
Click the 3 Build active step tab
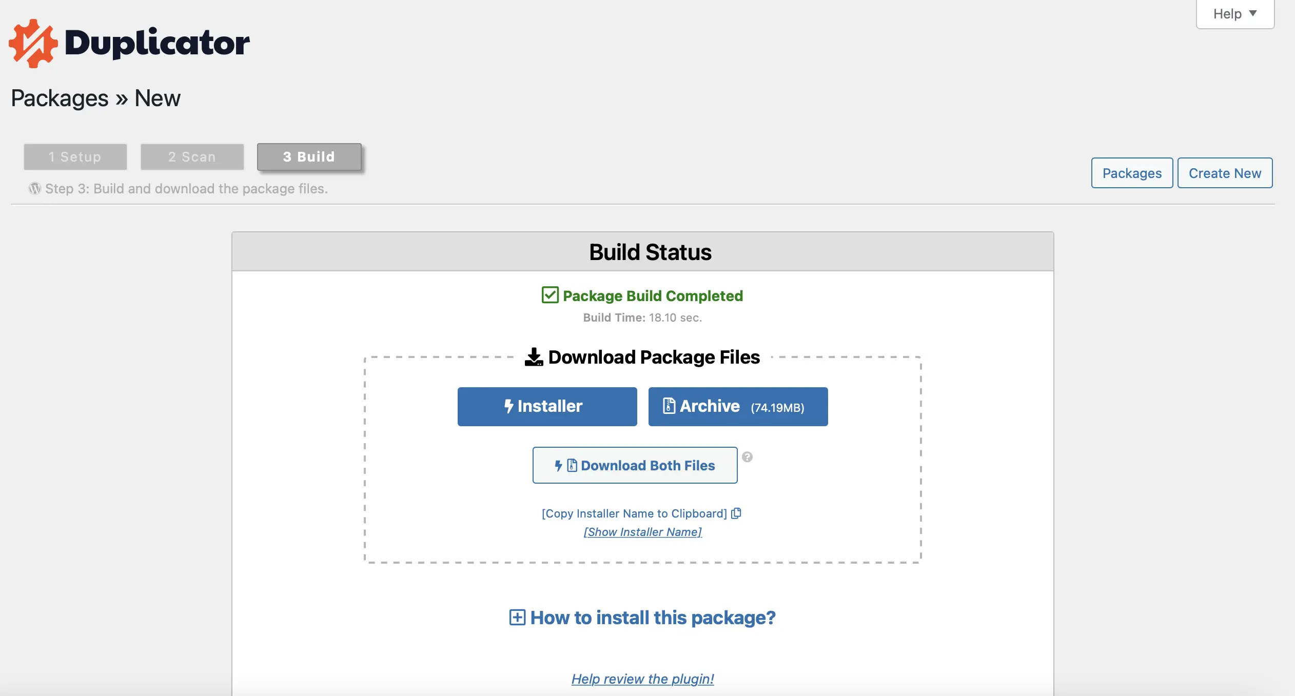pyautogui.click(x=308, y=156)
